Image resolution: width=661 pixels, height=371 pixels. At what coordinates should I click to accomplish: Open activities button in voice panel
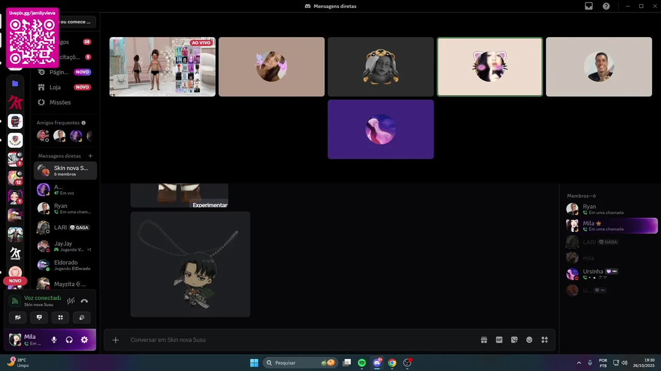tap(60, 317)
